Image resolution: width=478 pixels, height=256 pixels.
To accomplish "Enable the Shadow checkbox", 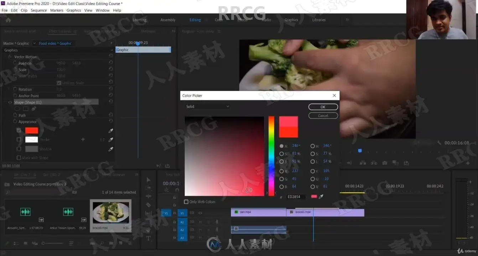I will 19,149.
